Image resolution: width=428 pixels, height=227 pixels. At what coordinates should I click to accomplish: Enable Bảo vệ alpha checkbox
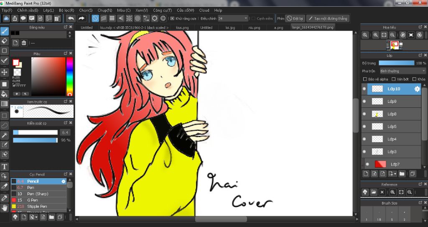[364, 79]
